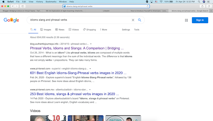The width and height of the screenshot is (213, 121).
Task: Open Google search Settings
Action: [x=126, y=30]
